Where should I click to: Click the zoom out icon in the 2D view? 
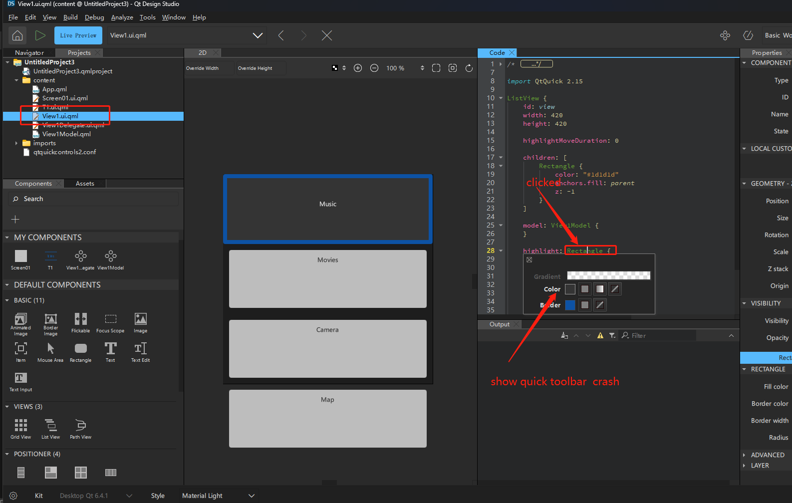(x=374, y=68)
